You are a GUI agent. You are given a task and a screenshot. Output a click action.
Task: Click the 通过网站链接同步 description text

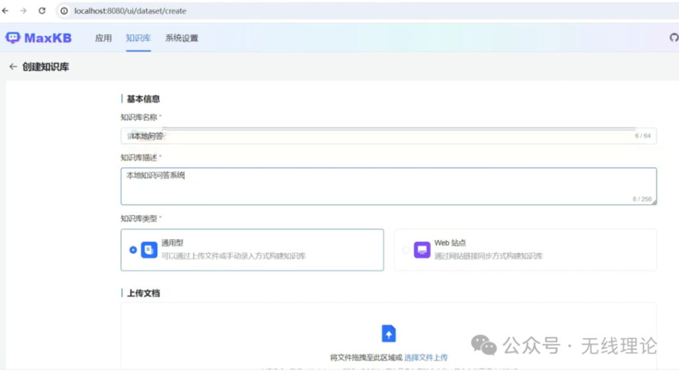[x=488, y=256]
